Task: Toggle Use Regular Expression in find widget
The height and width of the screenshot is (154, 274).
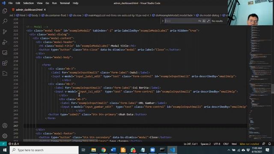Action: [208, 21]
